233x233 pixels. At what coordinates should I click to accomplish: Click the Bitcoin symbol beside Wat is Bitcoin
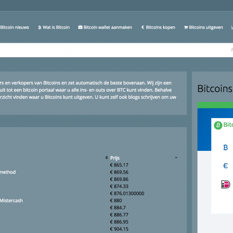[x=40, y=27]
